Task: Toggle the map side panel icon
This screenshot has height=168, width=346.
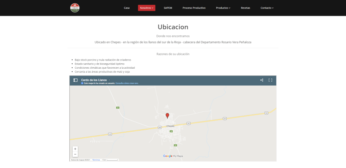Action: [x=75, y=80]
